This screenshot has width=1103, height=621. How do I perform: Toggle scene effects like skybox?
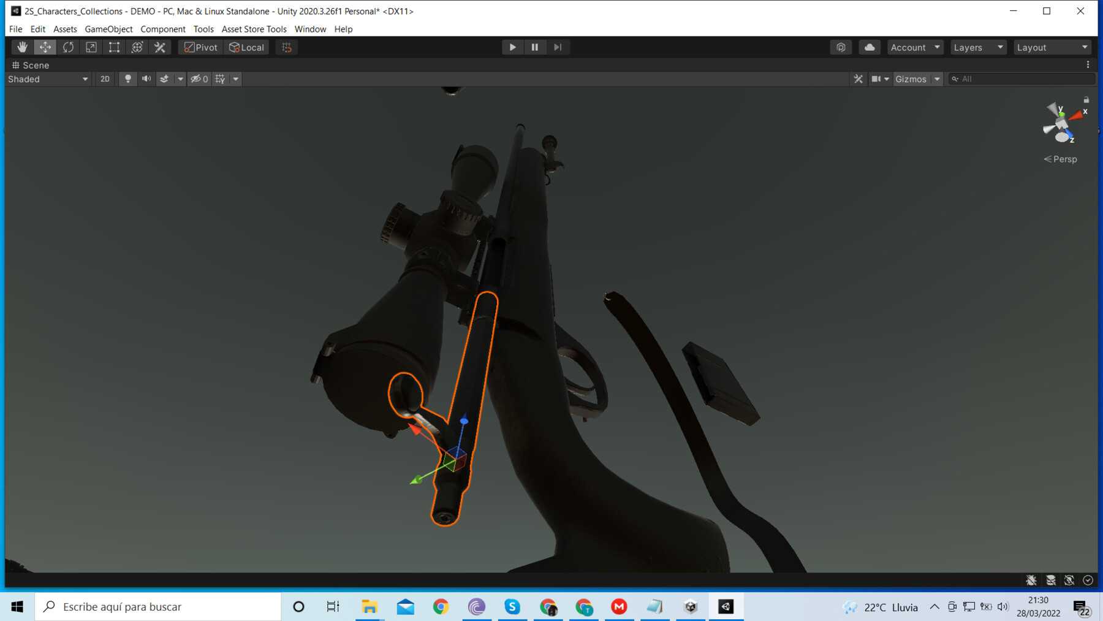[x=164, y=79]
